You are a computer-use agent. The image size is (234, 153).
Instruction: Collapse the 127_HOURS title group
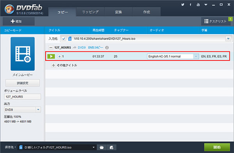coord(51,48)
